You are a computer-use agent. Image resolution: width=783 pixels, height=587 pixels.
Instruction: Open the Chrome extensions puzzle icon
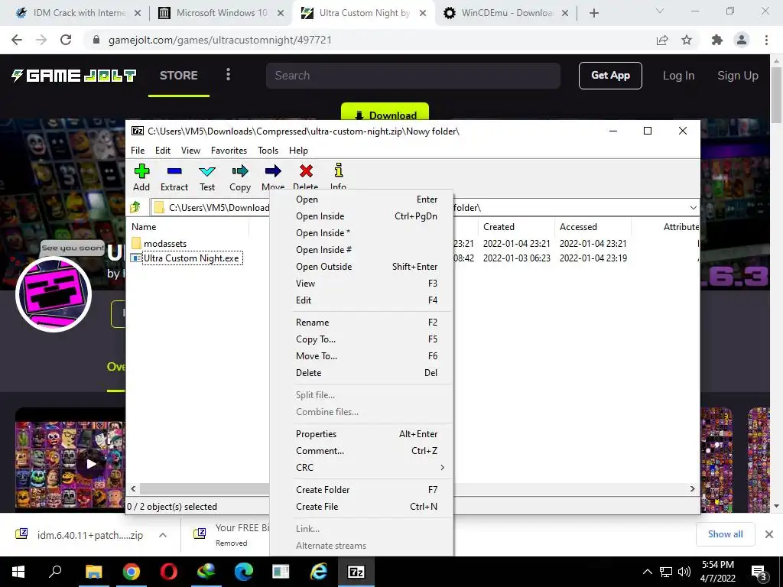pos(717,40)
